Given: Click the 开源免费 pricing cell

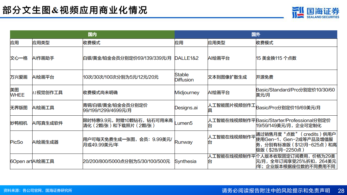Looking at the screenshot, I should (297, 77).
